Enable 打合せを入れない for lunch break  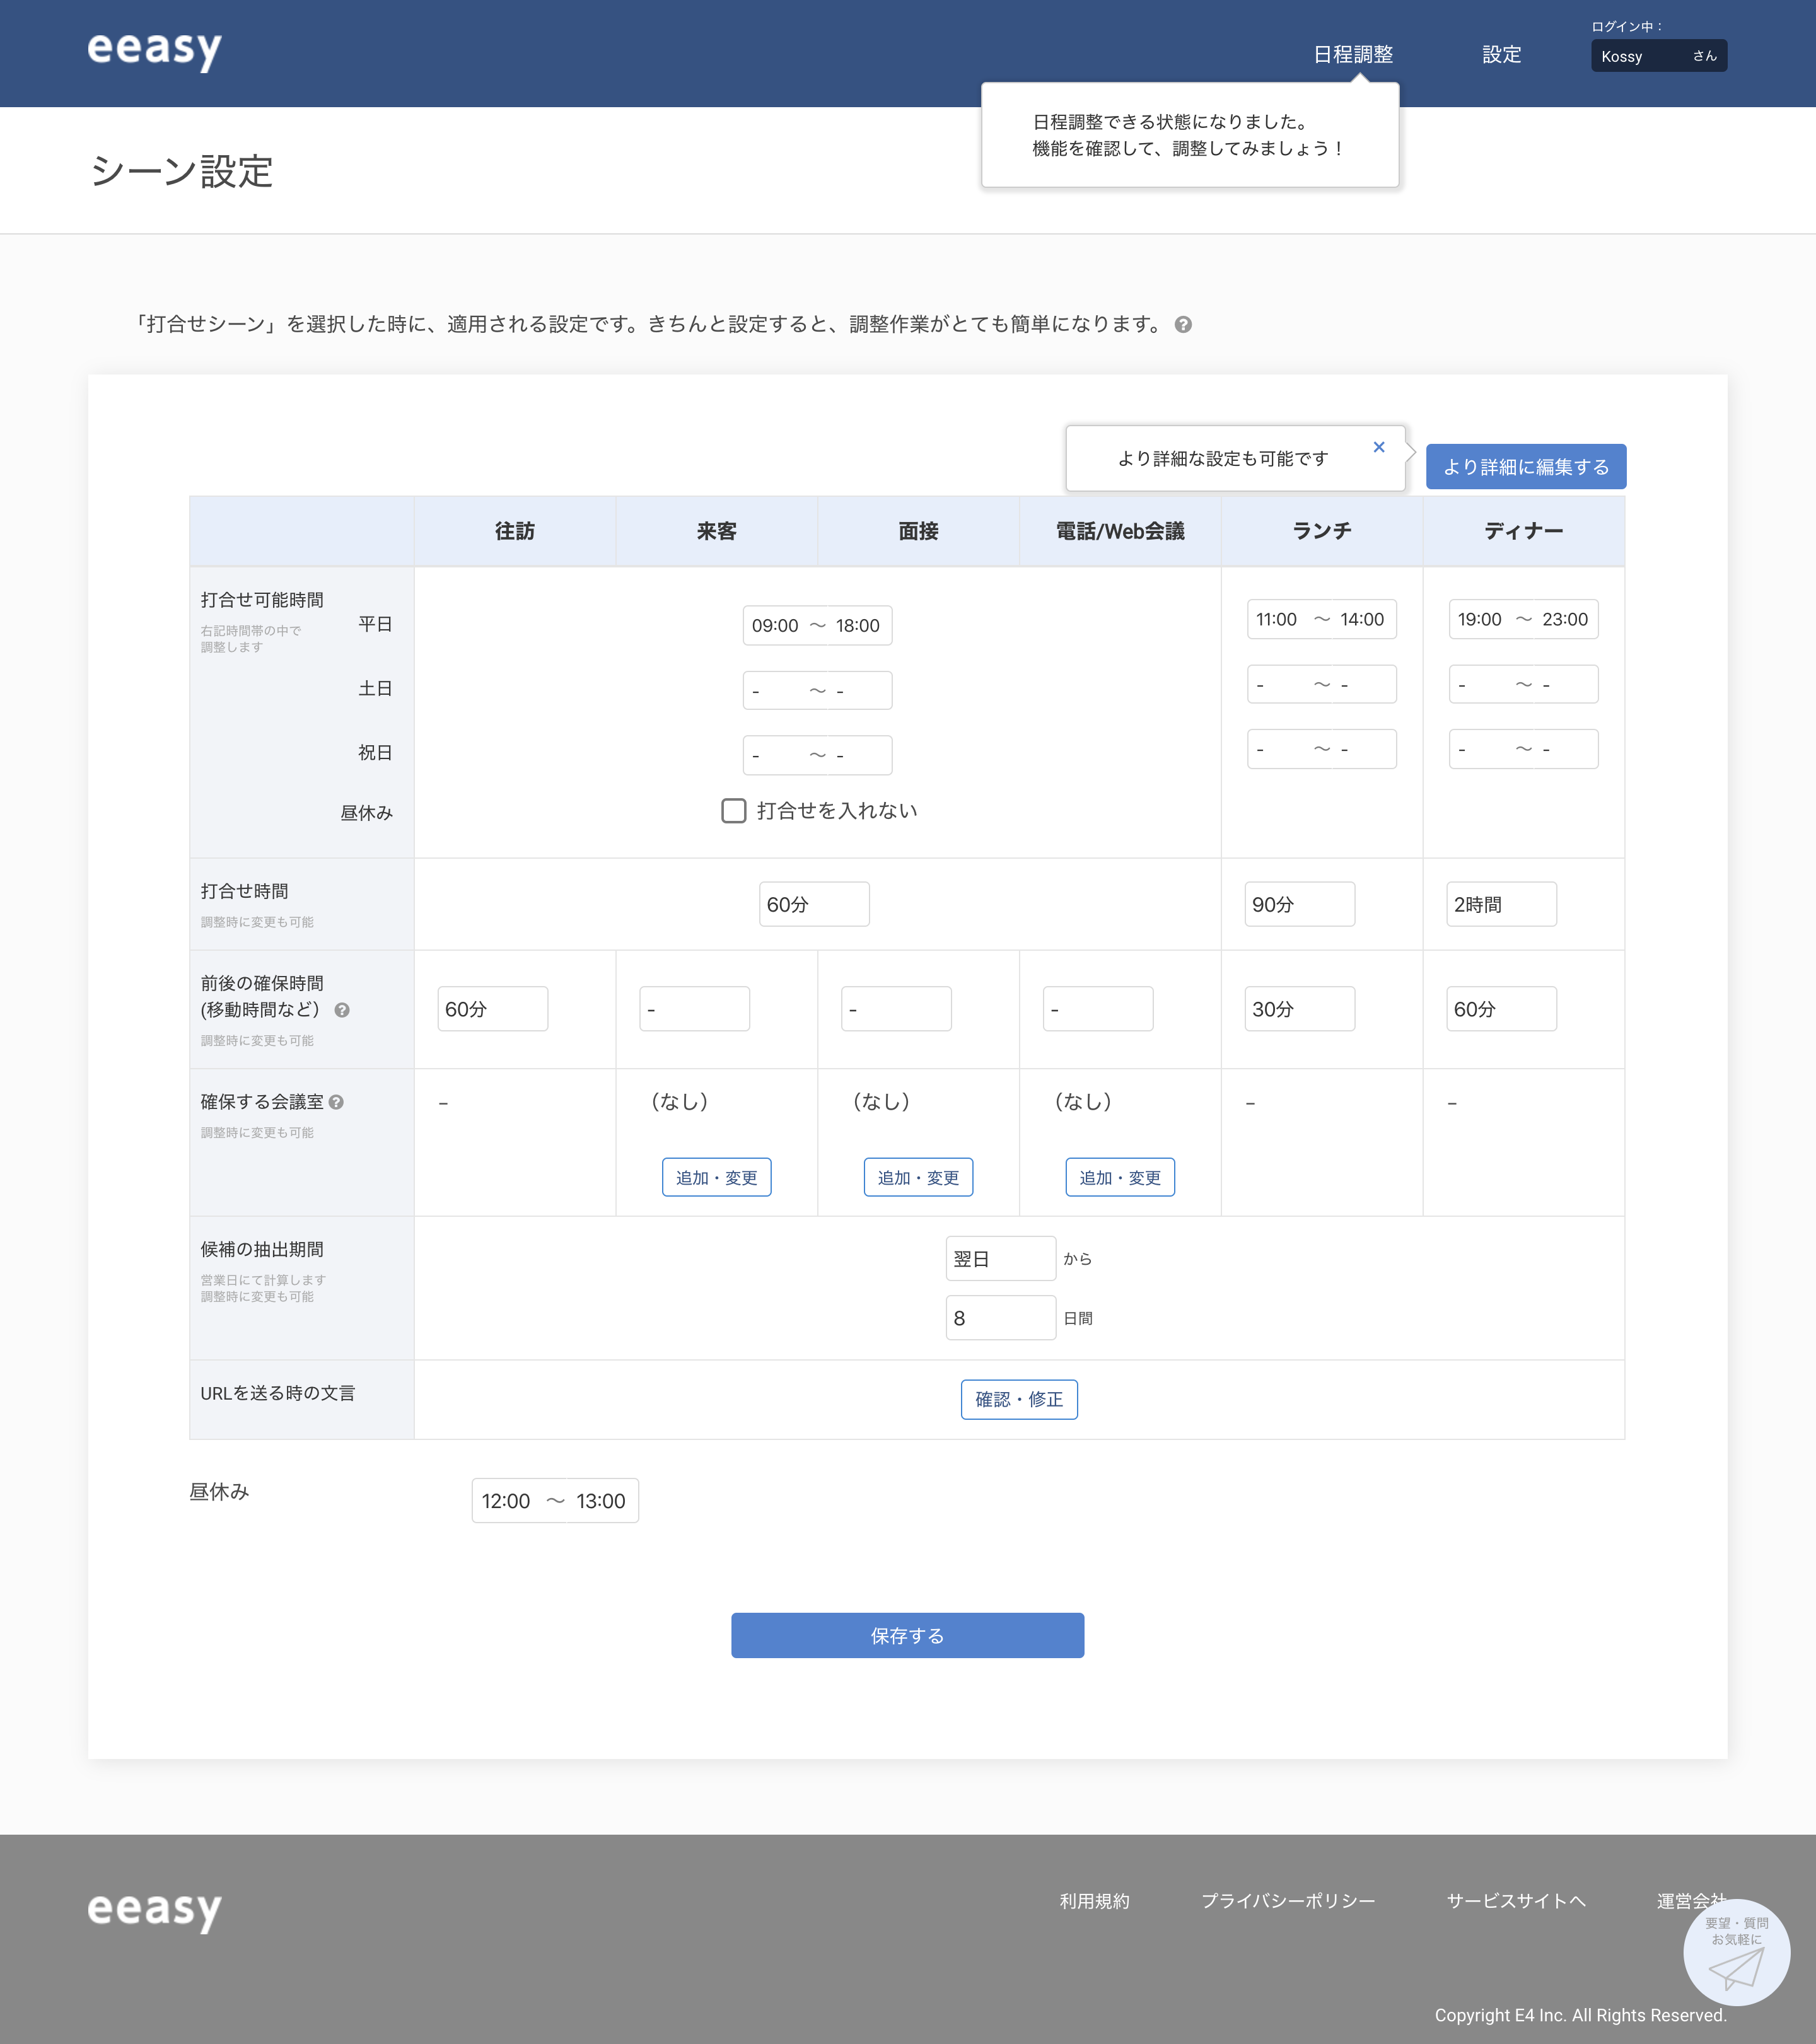pos(735,811)
